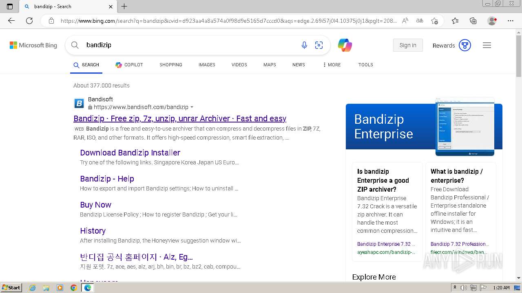The height and width of the screenshot is (293, 522).
Task: Open Windows Media Player taskbar icon
Action: pos(60,288)
